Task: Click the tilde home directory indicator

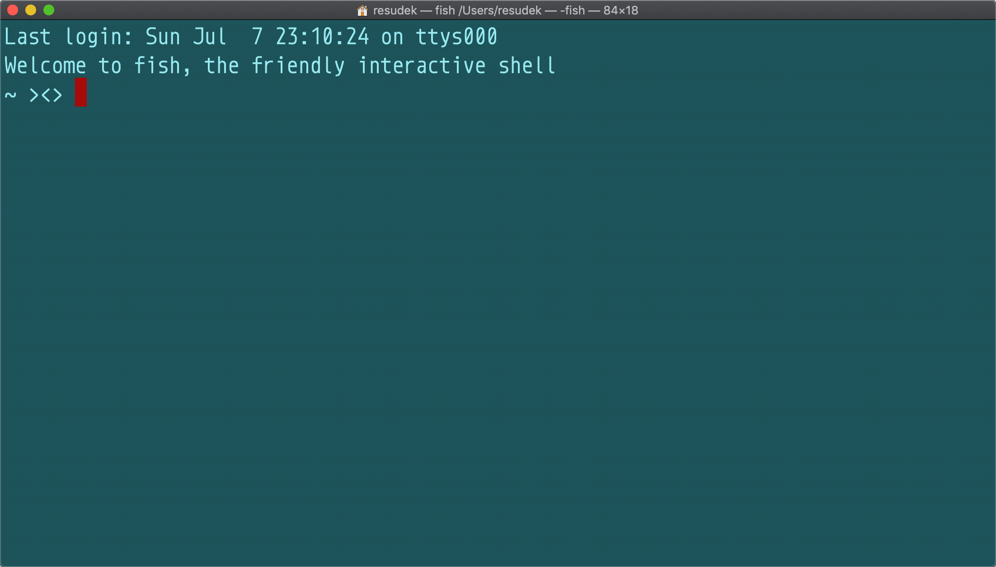Action: [9, 94]
